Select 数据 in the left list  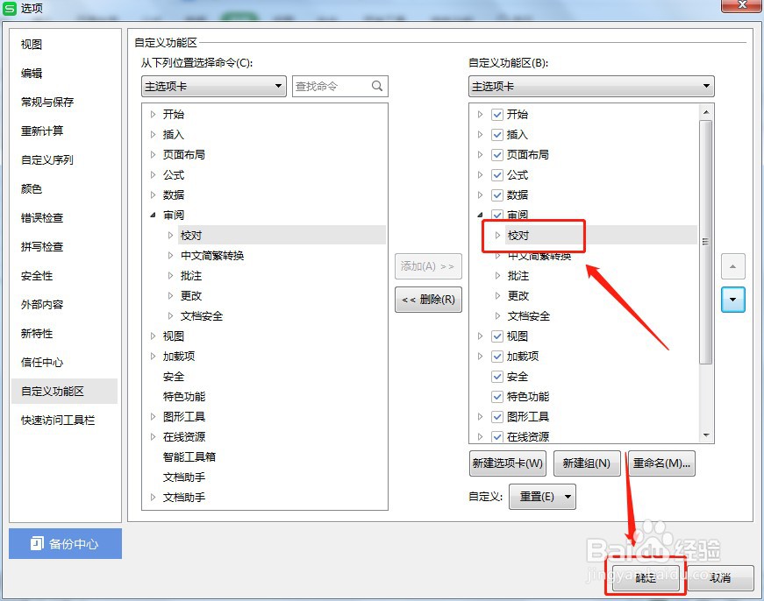(x=174, y=195)
